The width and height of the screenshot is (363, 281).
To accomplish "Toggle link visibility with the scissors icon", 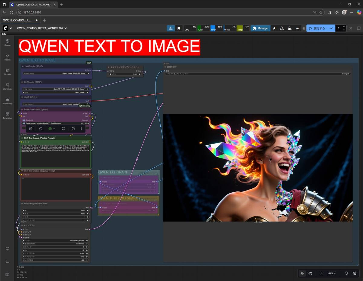I will tap(355, 273).
